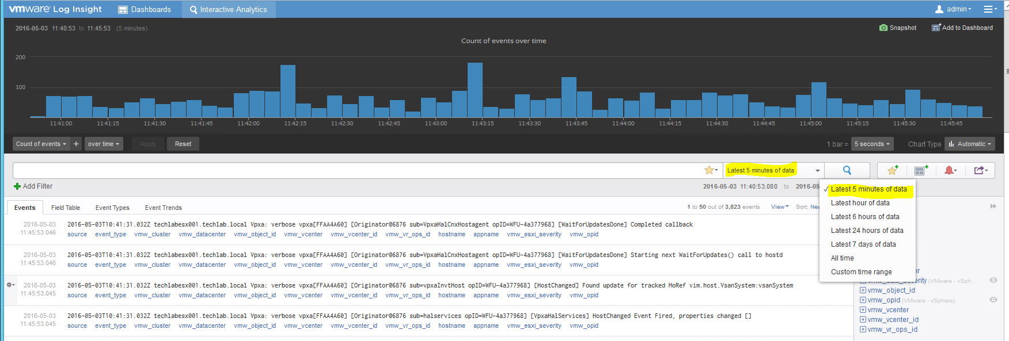1009x341 pixels.
Task: Open the View options dropdown
Action: tap(780, 207)
